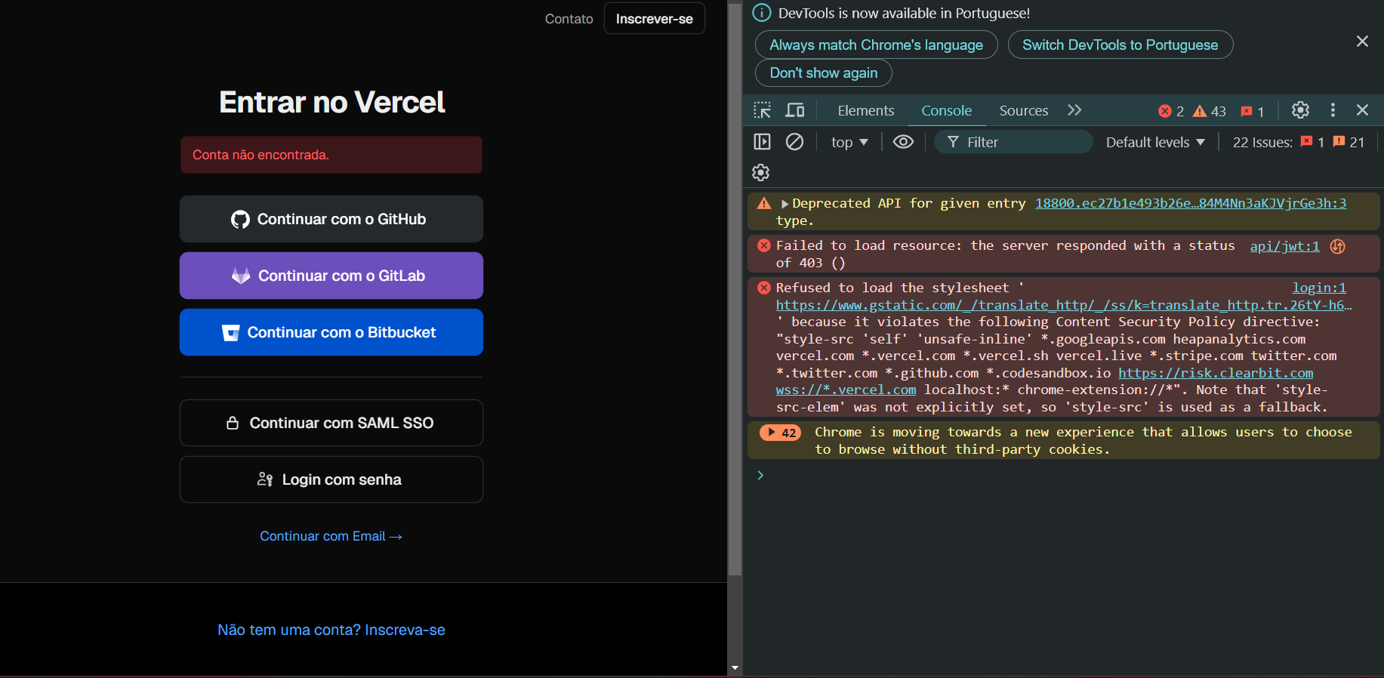Screen dimensions: 1384x678
Task: Click the red error count badge
Action: (x=1171, y=111)
